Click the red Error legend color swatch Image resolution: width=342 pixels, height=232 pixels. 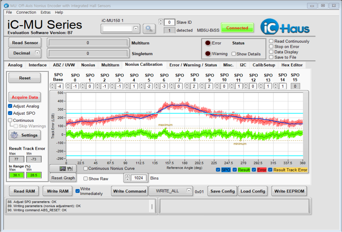[x=262, y=170]
